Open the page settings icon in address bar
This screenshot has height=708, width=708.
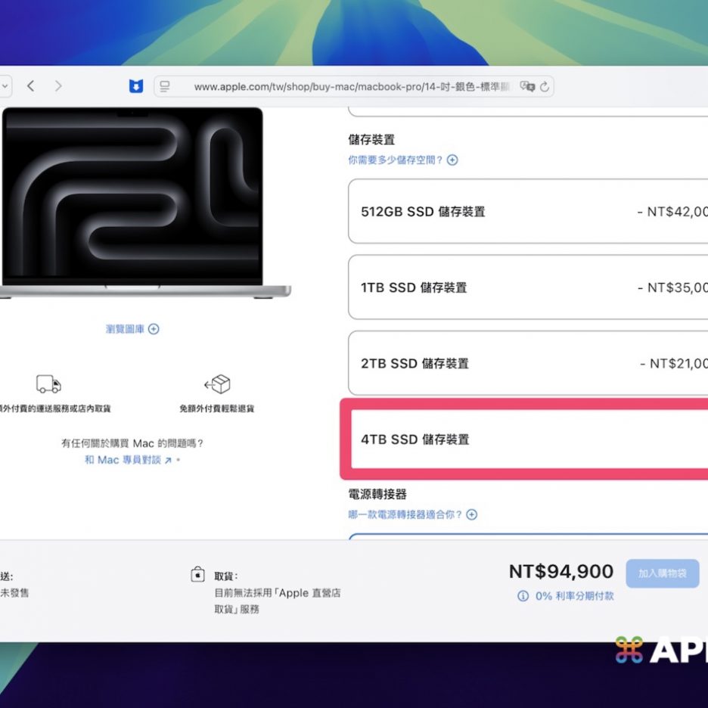coord(165,86)
